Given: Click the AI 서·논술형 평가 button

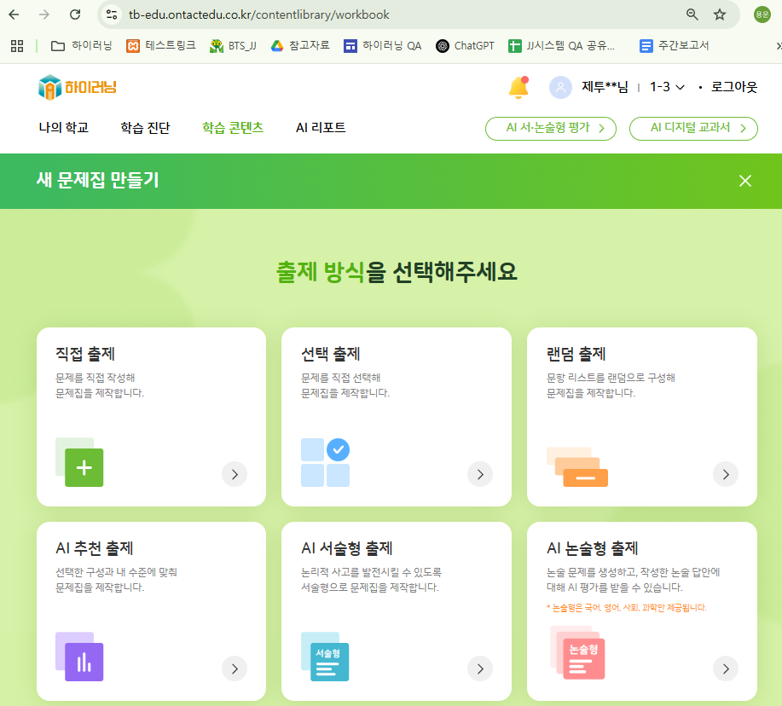Looking at the screenshot, I should tap(550, 128).
